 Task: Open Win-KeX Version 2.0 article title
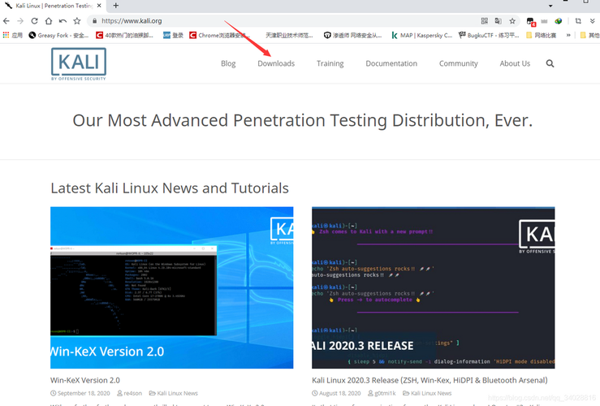point(85,380)
